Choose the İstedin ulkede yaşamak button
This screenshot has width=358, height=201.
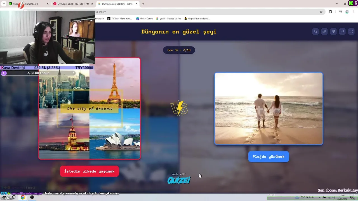[x=89, y=171]
